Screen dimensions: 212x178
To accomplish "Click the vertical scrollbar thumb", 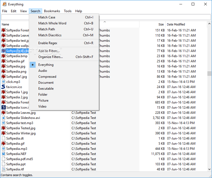I will 209,74.
